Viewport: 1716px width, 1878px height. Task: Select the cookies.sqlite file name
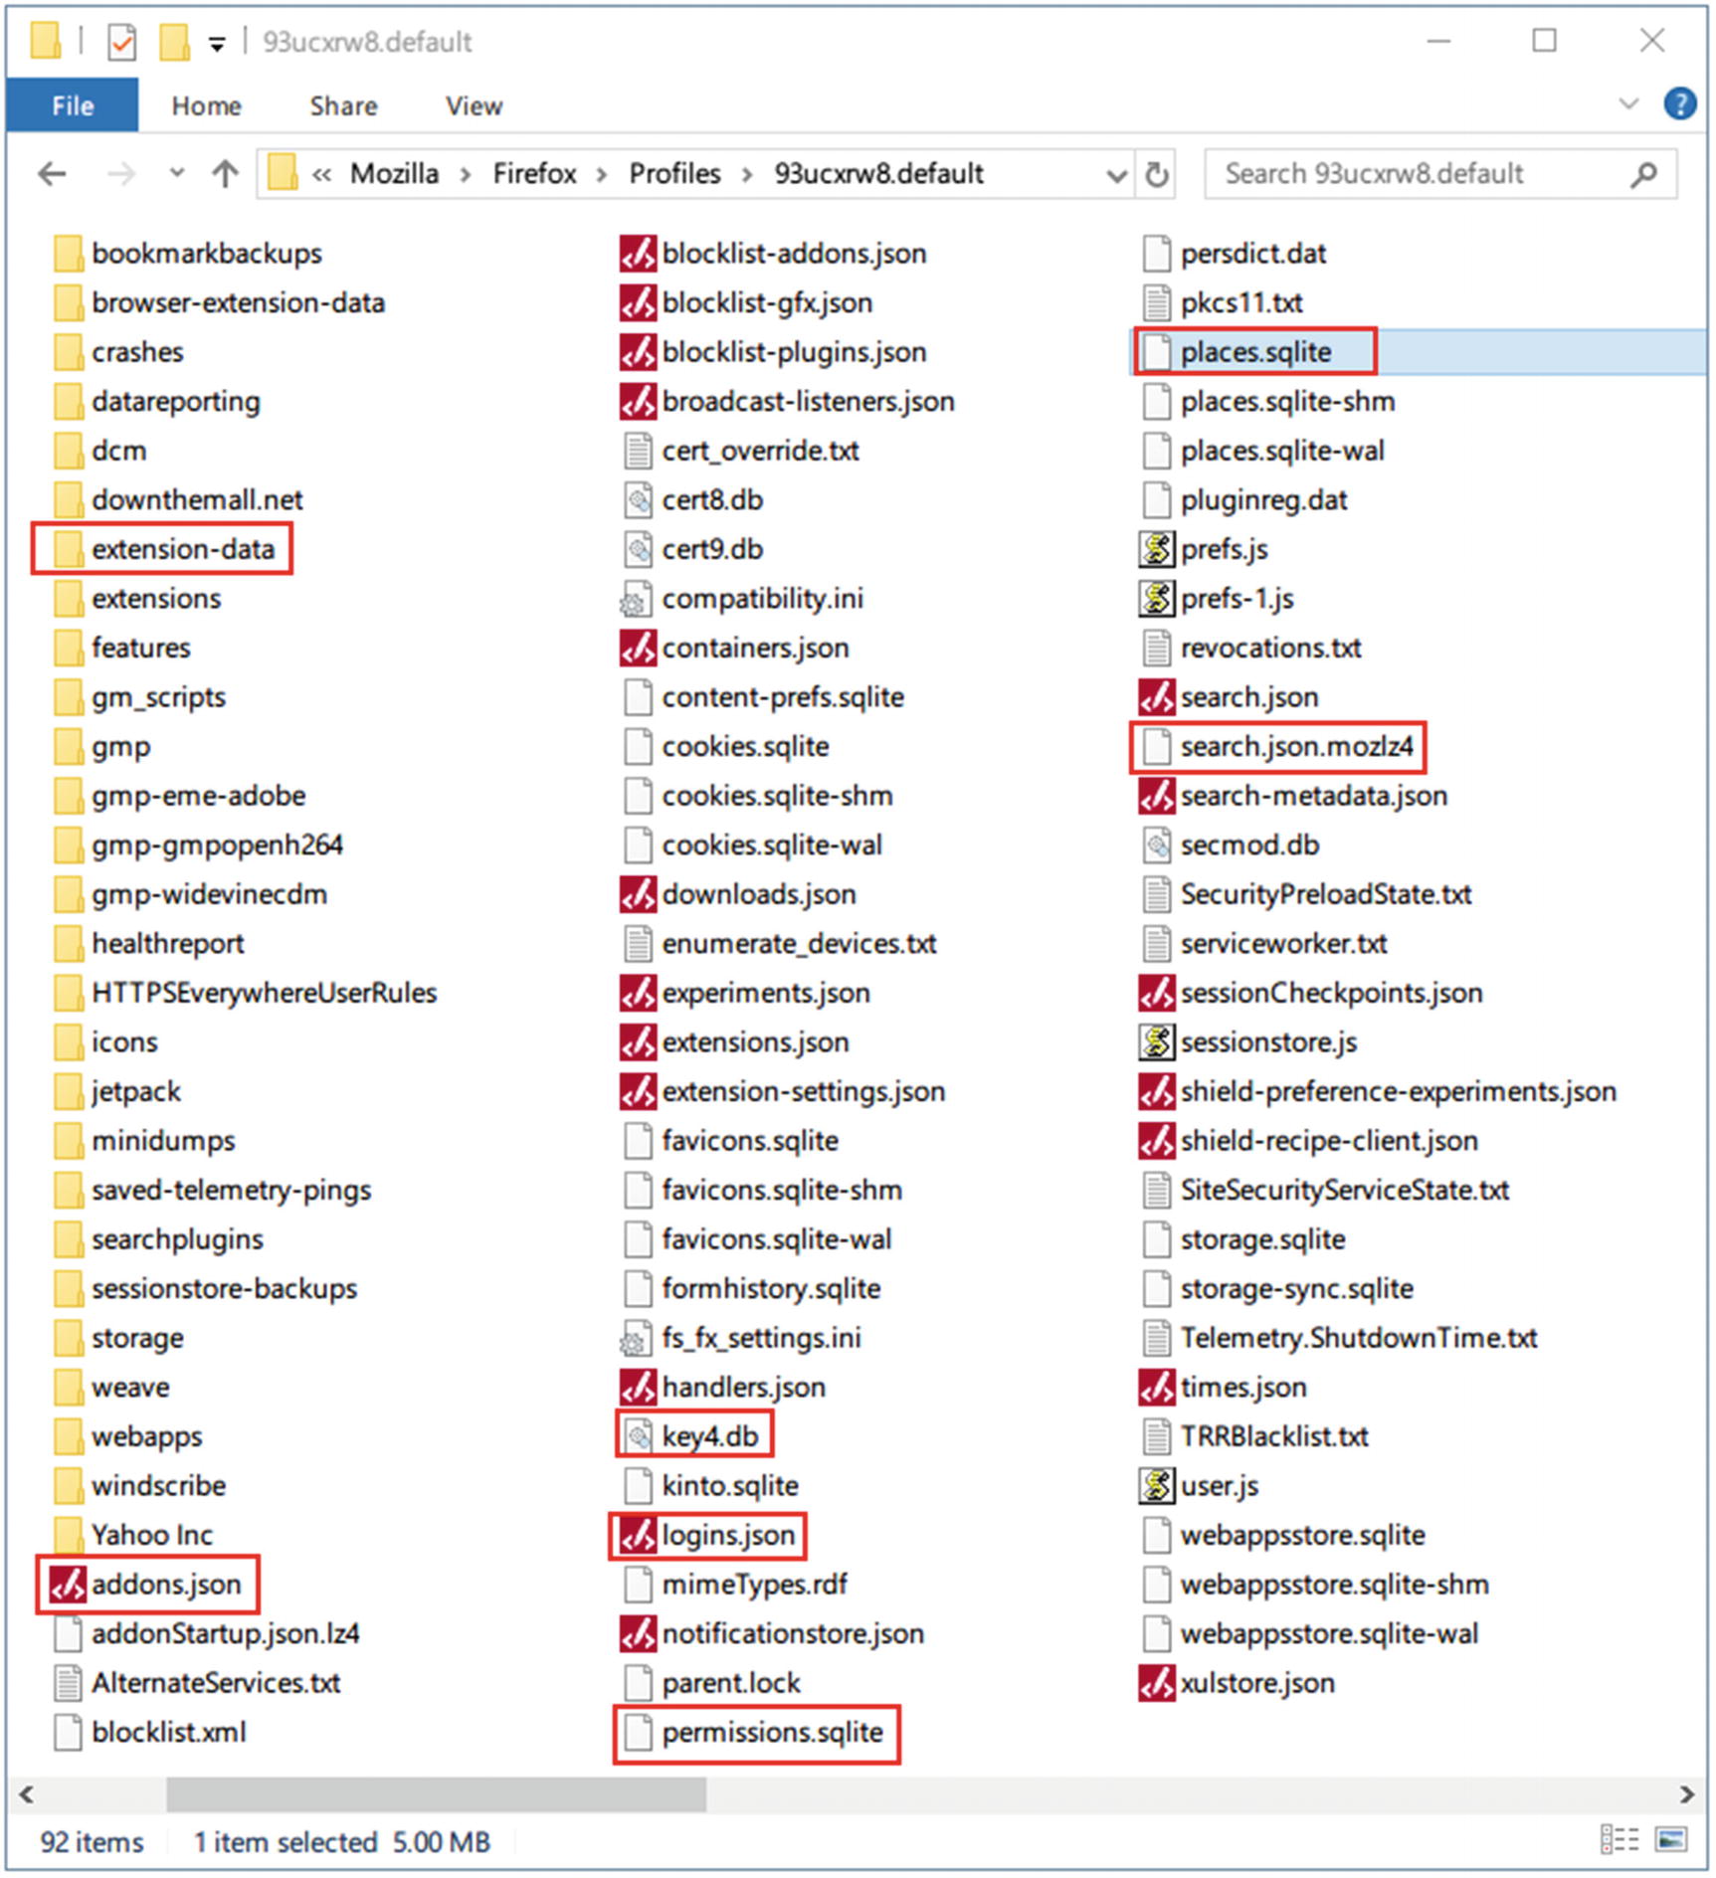[x=745, y=746]
